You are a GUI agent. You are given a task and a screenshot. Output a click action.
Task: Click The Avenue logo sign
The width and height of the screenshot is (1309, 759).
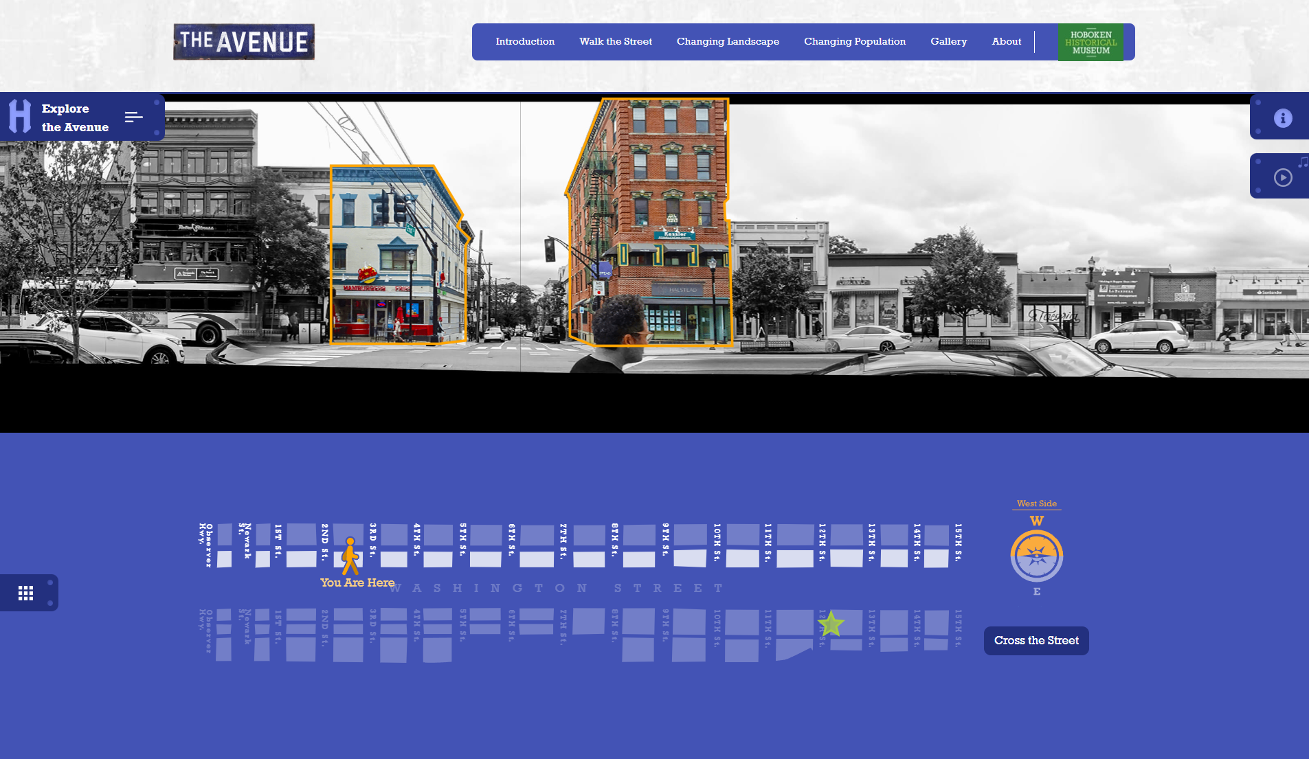(244, 42)
